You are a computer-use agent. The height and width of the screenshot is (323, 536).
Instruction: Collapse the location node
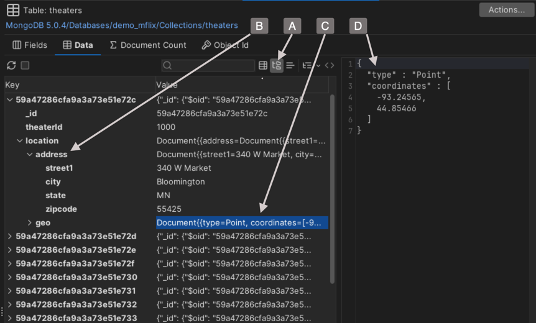[20, 140]
